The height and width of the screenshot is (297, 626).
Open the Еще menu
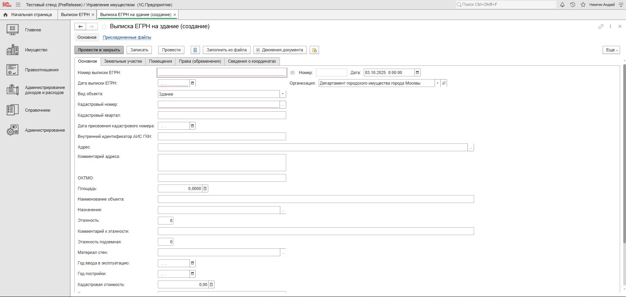click(611, 50)
